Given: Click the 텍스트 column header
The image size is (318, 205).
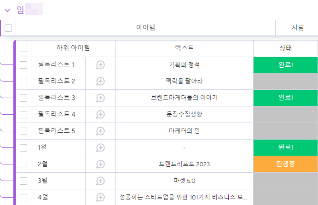Looking at the screenshot, I should coord(184,48).
